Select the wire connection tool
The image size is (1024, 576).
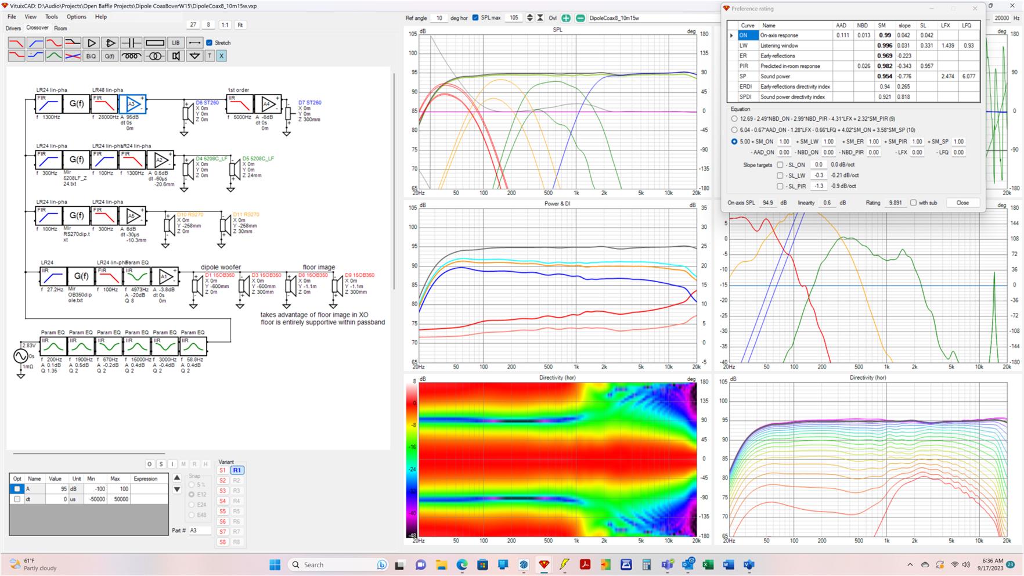195,43
